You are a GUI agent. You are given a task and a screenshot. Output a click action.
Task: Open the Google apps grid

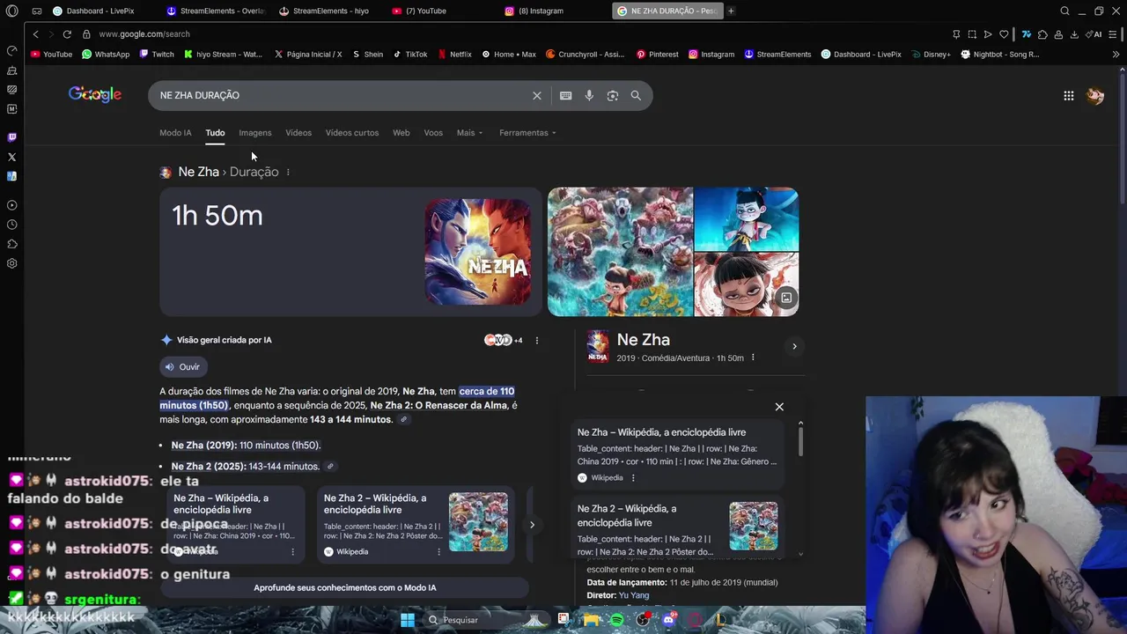tap(1068, 95)
